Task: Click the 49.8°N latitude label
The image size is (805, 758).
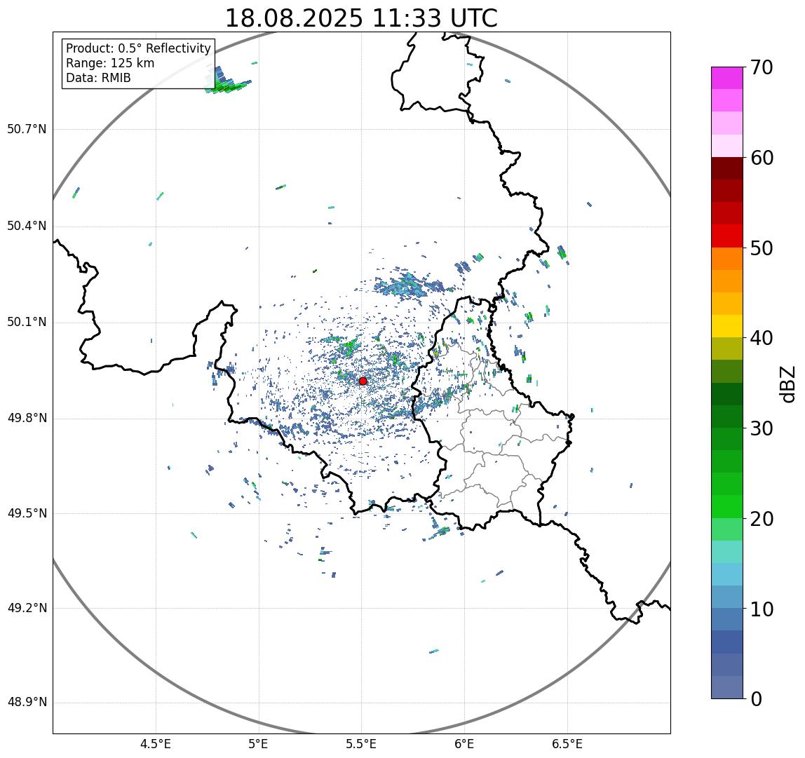Action: pos(27,418)
